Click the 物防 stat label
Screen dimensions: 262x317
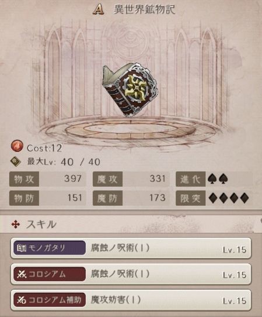coord(24,198)
